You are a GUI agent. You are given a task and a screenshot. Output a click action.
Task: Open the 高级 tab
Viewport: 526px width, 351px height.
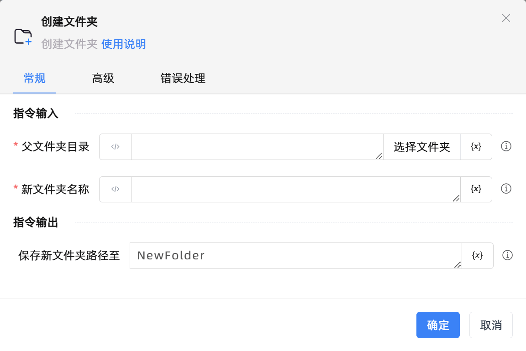point(103,78)
